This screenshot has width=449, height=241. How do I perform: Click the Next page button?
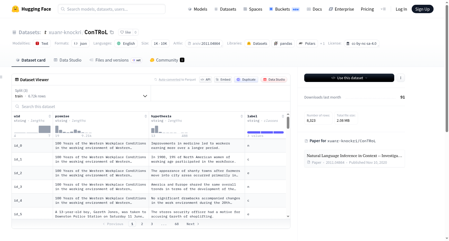coord(193,224)
